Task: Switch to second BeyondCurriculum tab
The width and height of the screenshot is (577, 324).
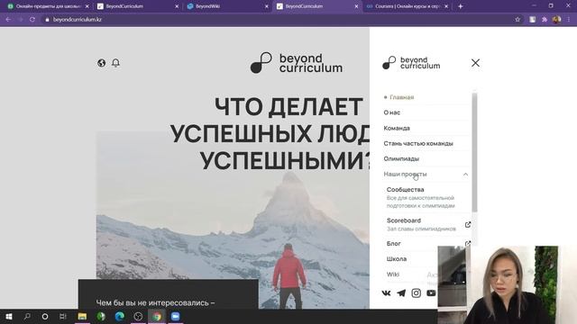Action: click(317, 6)
